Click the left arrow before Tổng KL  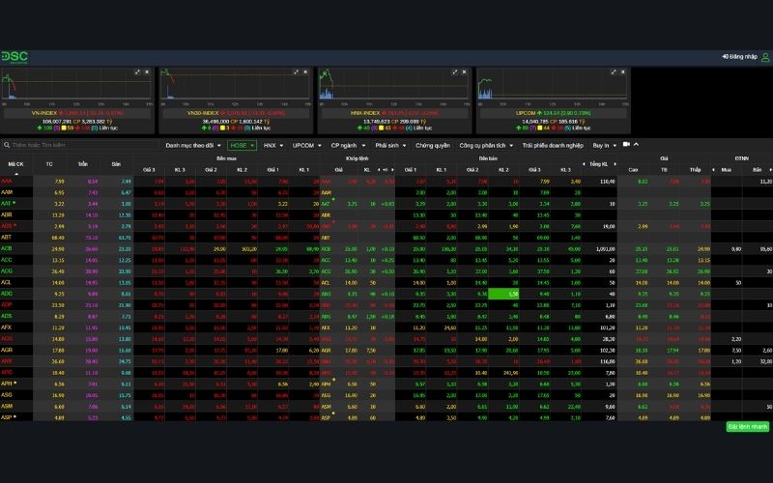[x=585, y=164]
